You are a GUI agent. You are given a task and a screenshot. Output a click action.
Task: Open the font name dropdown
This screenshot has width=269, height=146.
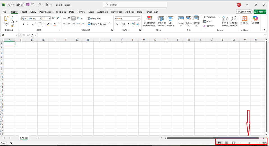pos(40,18)
